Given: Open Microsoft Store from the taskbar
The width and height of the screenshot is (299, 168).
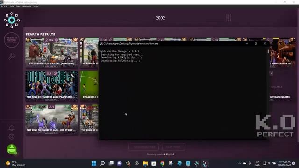Looking at the screenshot, I should click(154, 163).
